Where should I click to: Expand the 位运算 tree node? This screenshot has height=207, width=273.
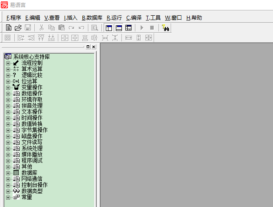tap(8, 81)
